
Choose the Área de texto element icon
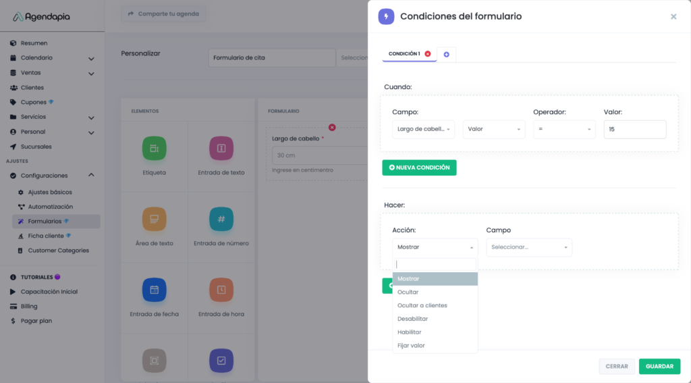[x=154, y=219]
